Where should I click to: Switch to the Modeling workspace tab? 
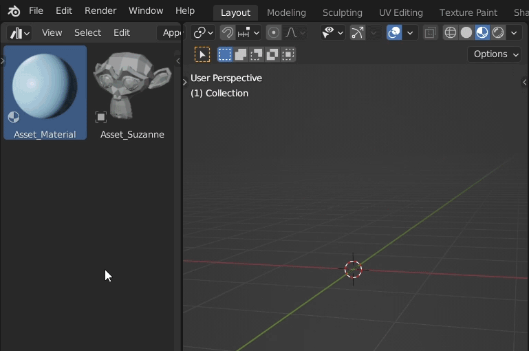(286, 13)
